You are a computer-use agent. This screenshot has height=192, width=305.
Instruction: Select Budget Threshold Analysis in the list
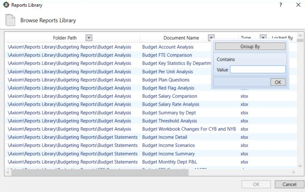tap(169, 121)
